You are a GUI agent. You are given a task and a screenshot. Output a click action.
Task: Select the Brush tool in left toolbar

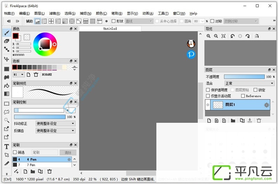pos(7,33)
